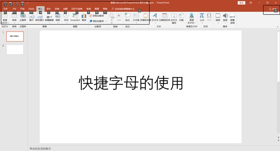
Task: Click the slide title 快捷字母的使用
Action: tap(131, 83)
